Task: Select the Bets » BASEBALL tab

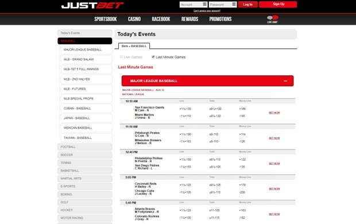Action: (134, 46)
